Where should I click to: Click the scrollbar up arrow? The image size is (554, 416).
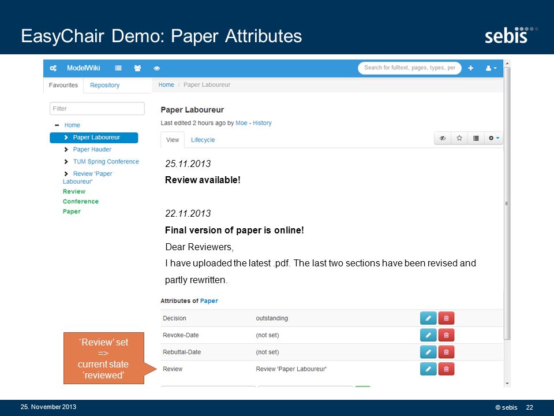[507, 64]
